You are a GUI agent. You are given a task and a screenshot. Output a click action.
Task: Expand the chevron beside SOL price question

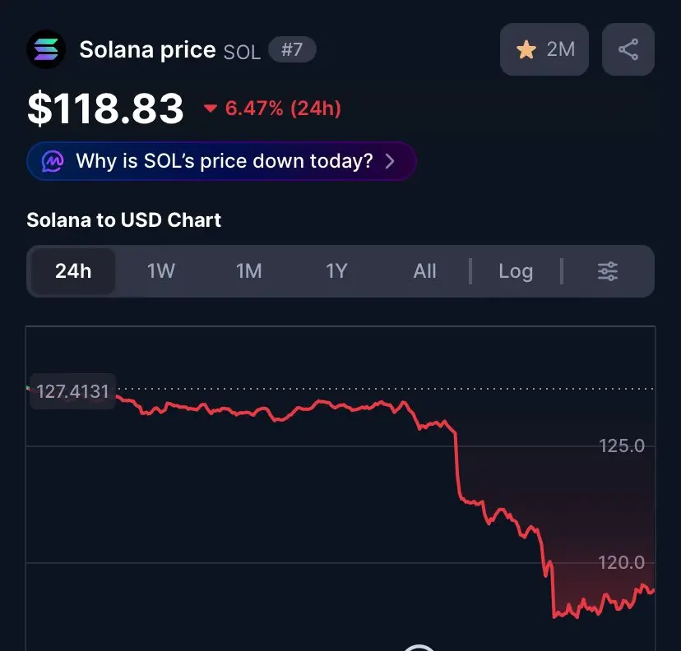click(x=391, y=161)
